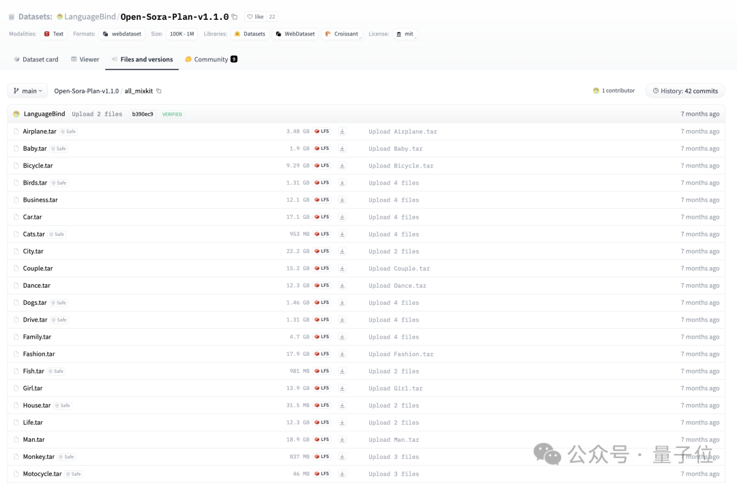Download the Airplane.tar file

[342, 132]
